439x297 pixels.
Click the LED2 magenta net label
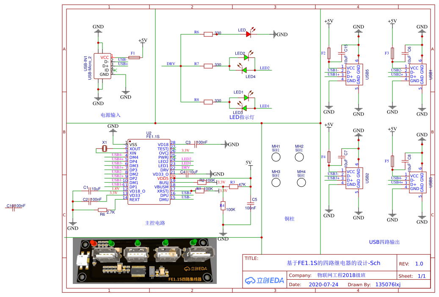(x=186, y=159)
